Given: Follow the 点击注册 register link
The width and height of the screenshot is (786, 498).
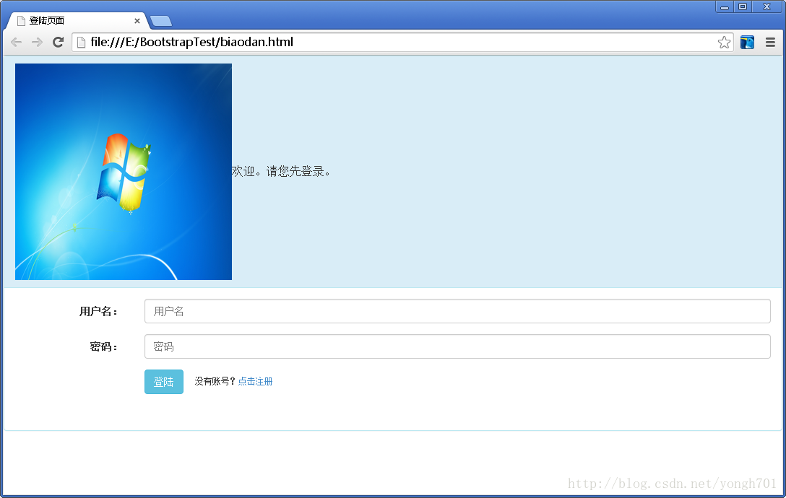Looking at the screenshot, I should tap(255, 381).
